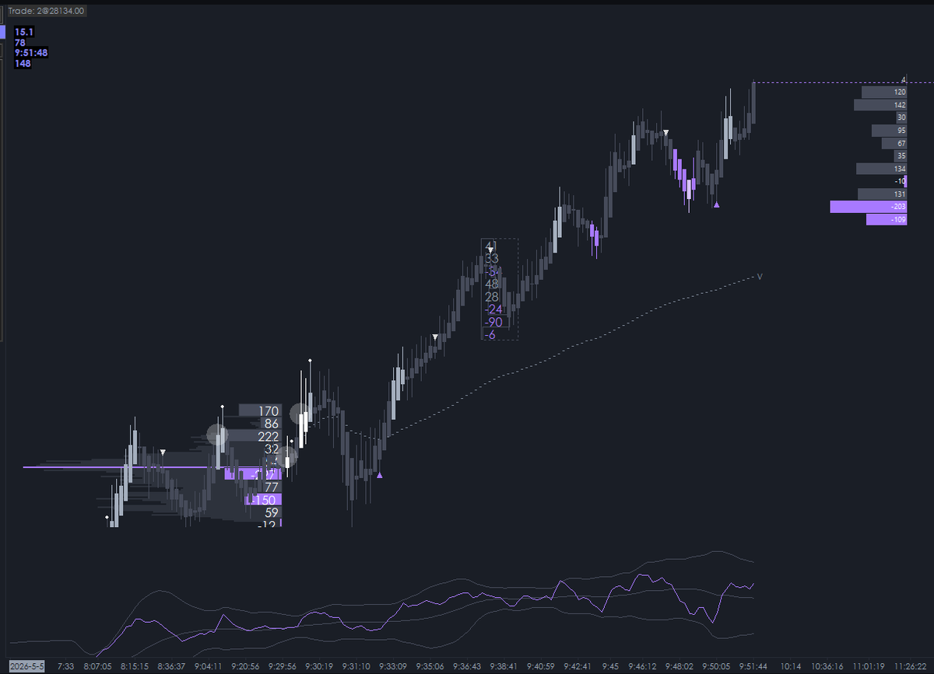
Task: Click the white down-triangle marker near 8:36:37
Action: point(163,452)
